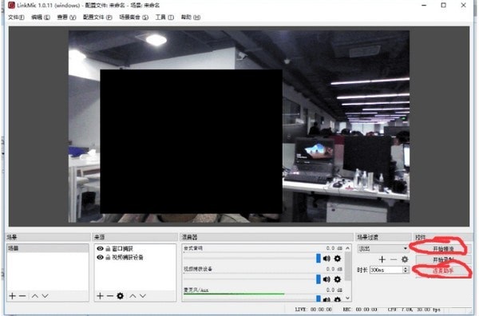Open the 文件 menu

click(16, 18)
